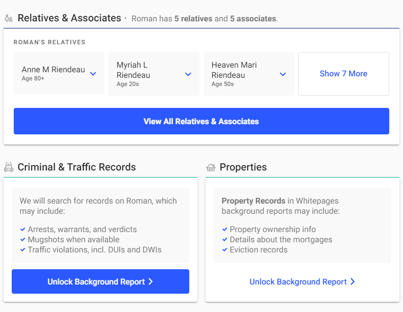Click the checkmark next to Eviction records
403x312 pixels.
224,249
